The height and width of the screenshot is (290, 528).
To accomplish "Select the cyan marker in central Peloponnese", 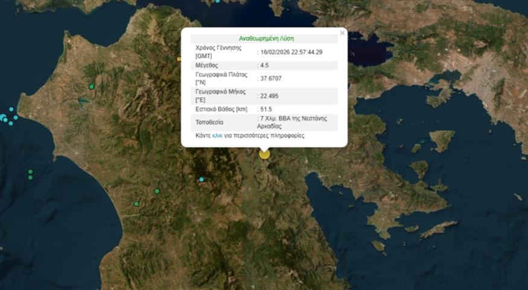I will pyautogui.click(x=202, y=179).
